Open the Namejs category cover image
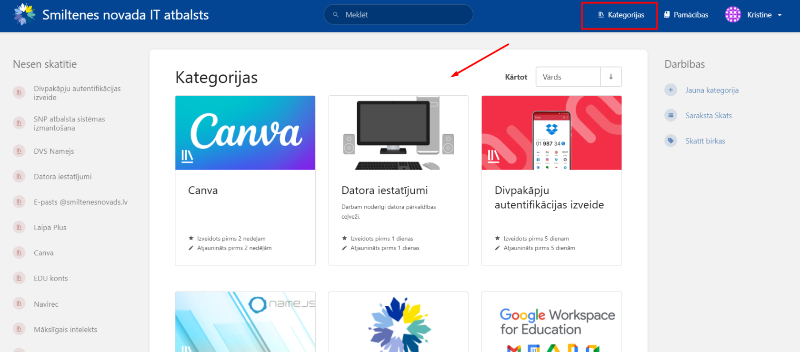This screenshot has width=800, height=352. pyautogui.click(x=245, y=322)
